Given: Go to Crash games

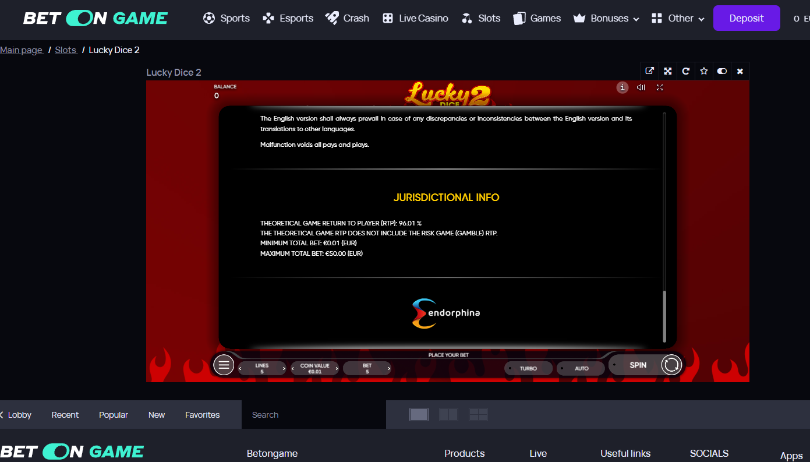Looking at the screenshot, I should (347, 18).
